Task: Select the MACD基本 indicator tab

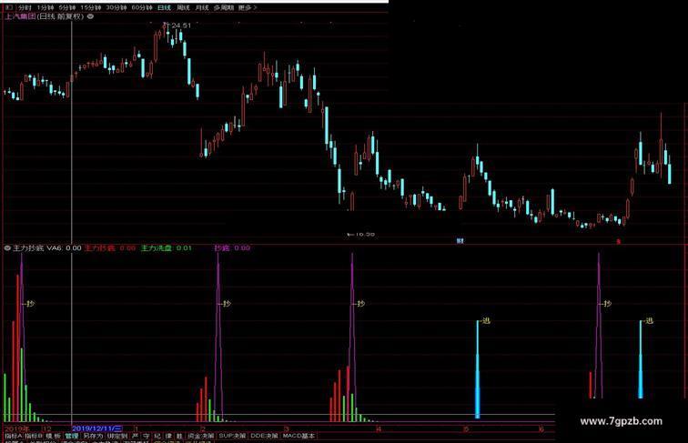Action: coord(298,436)
